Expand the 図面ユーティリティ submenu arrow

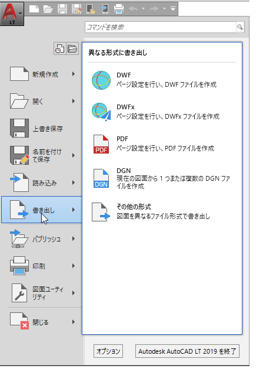tap(74, 293)
